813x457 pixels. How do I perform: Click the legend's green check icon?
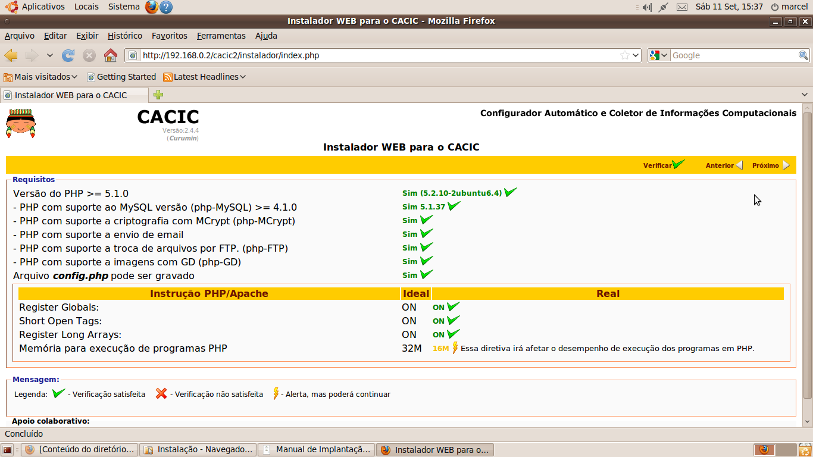(58, 393)
